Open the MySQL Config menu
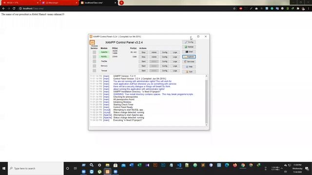This screenshot has height=175, width=312. click(165, 57)
